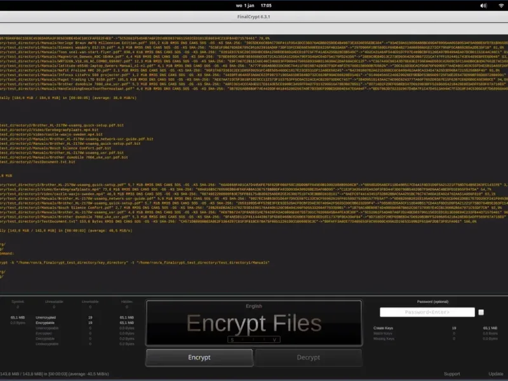Open the Update link
Viewport: 508px width, 381px height.
496,374
